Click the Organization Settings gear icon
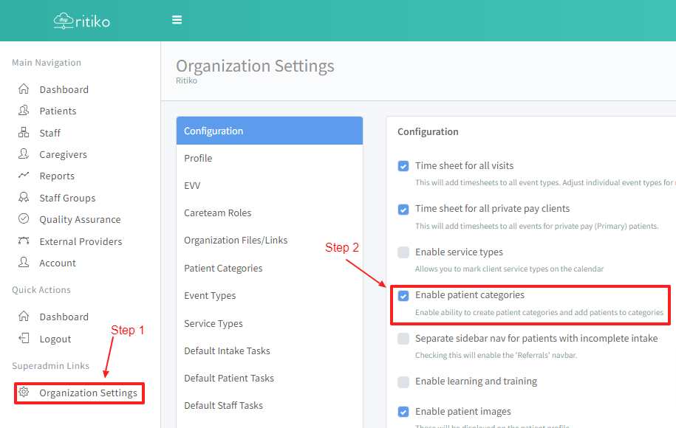Image resolution: width=676 pixels, height=428 pixels. tap(24, 393)
